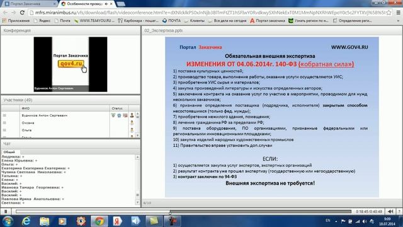This screenshot has height=227, width=403.
Task: Bookmark this page with the star
Action: (389, 13)
